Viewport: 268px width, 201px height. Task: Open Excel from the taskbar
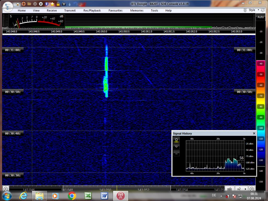pos(88,196)
